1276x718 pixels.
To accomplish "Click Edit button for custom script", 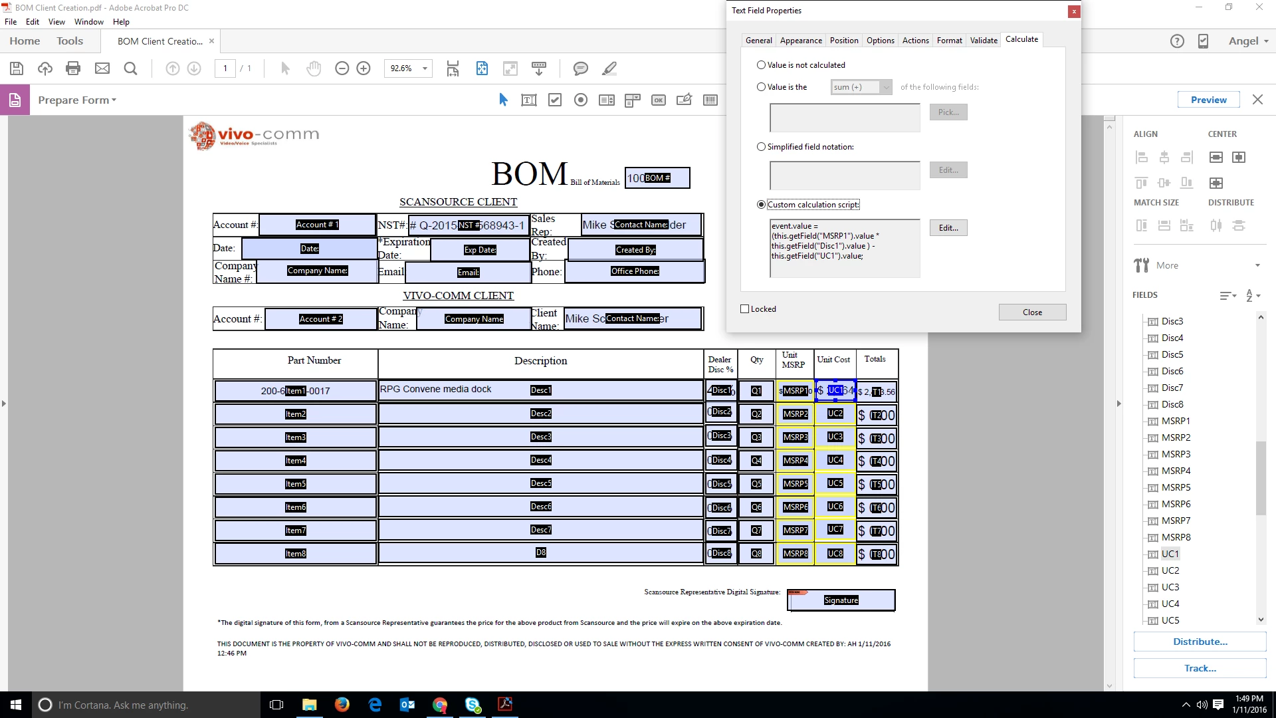I will pyautogui.click(x=948, y=228).
